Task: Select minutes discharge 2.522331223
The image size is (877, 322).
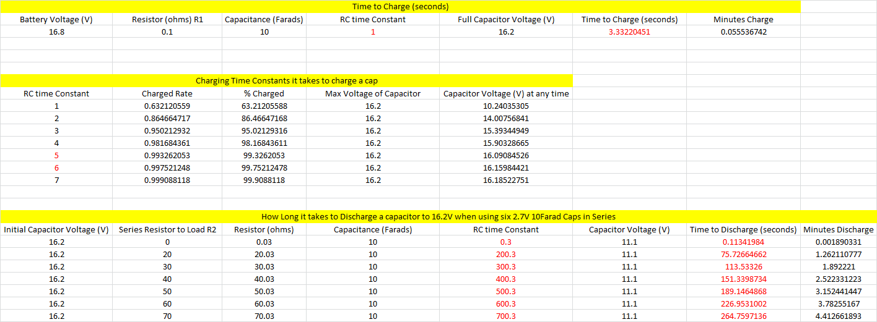Action: click(x=839, y=279)
